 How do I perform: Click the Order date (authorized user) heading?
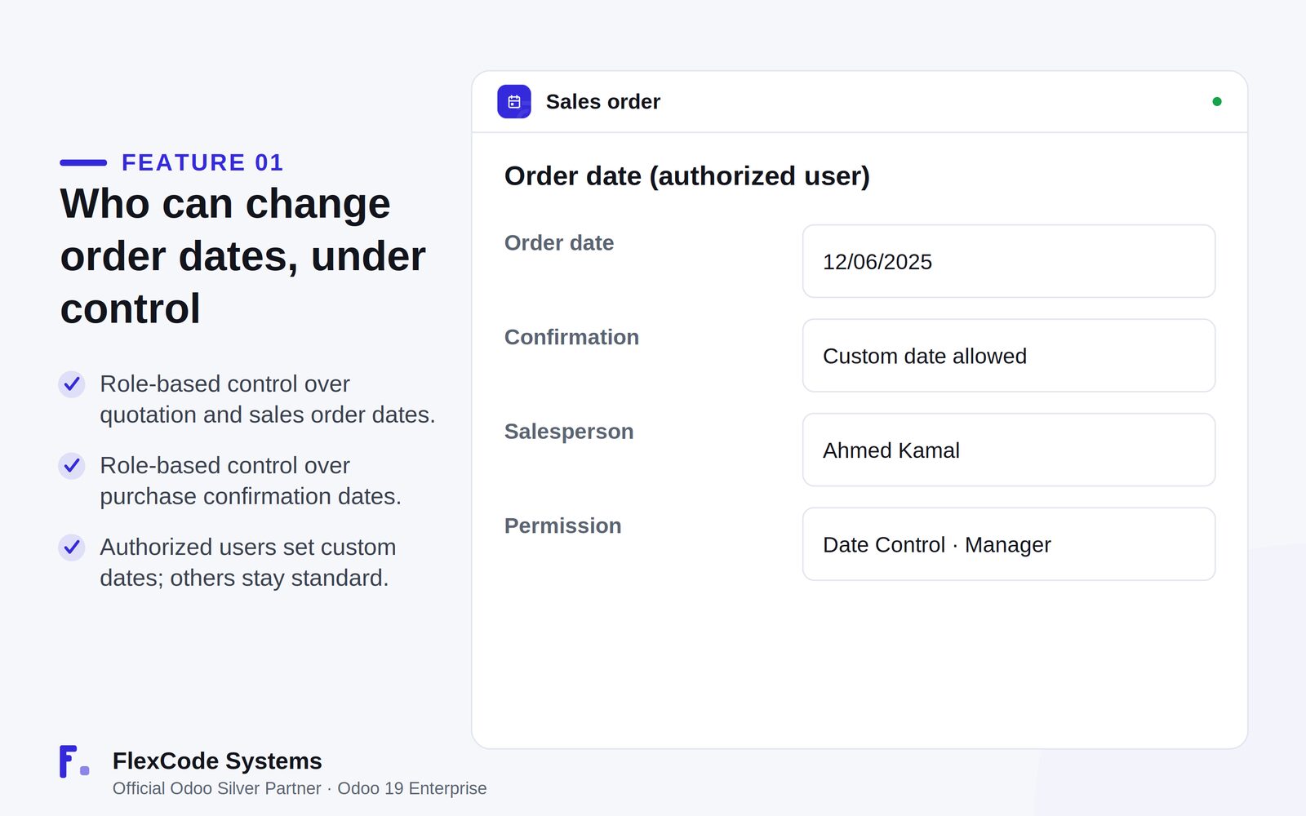tap(687, 176)
